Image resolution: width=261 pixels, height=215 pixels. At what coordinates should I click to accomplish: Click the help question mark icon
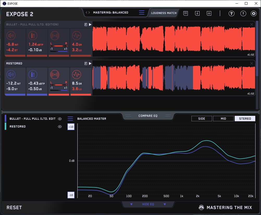tap(243, 14)
